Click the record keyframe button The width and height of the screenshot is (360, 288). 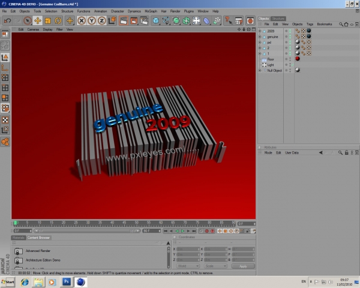coord(206,231)
